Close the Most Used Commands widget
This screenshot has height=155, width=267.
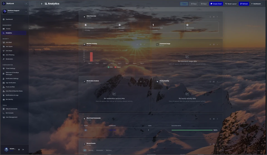pos(217,119)
